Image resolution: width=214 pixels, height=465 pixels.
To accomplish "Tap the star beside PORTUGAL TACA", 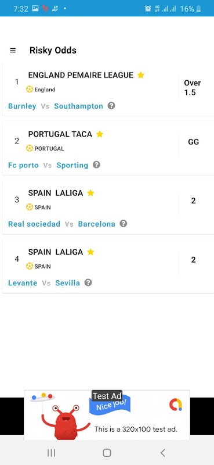I will (100, 134).
